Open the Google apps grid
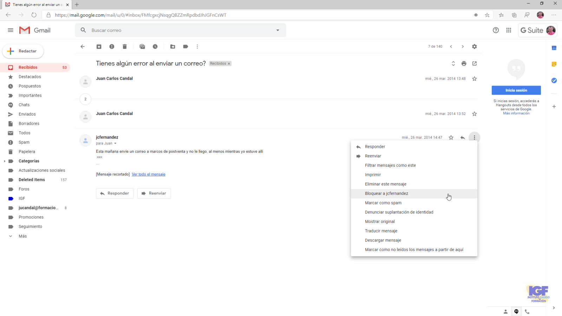 509,30
